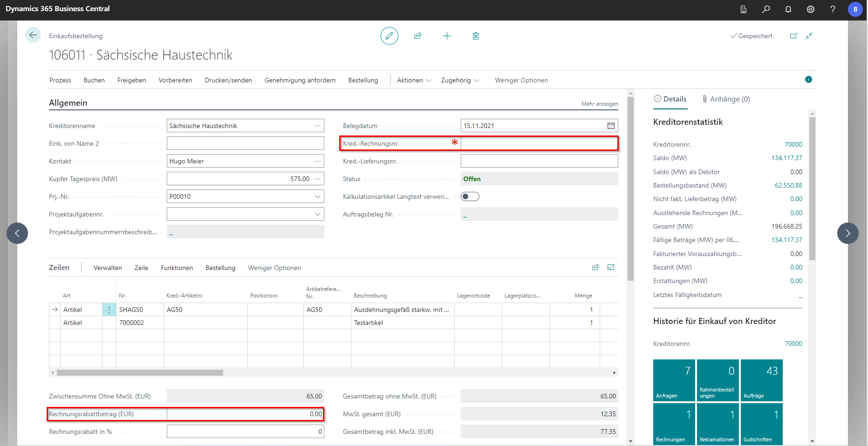Expand the Projektaufgabennr. dropdown

(x=318, y=214)
